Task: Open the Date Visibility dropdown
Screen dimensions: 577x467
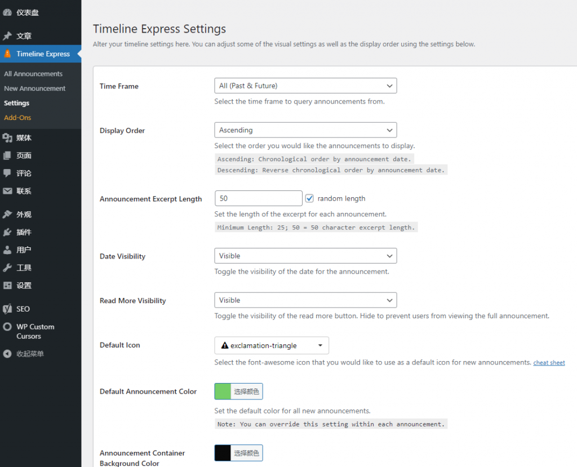Action: [x=305, y=256]
